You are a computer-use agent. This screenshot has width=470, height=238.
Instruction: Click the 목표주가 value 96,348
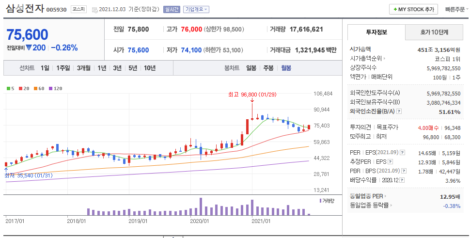tap(453, 128)
